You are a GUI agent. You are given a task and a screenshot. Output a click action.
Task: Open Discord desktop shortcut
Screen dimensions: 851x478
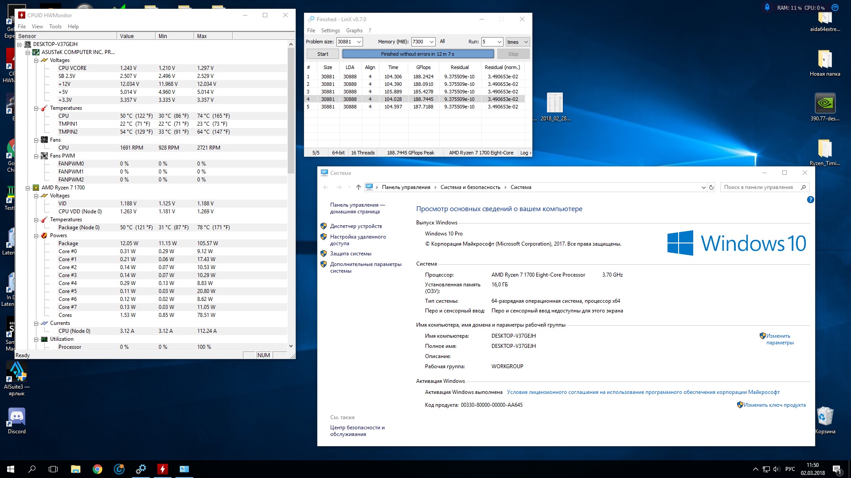17,417
